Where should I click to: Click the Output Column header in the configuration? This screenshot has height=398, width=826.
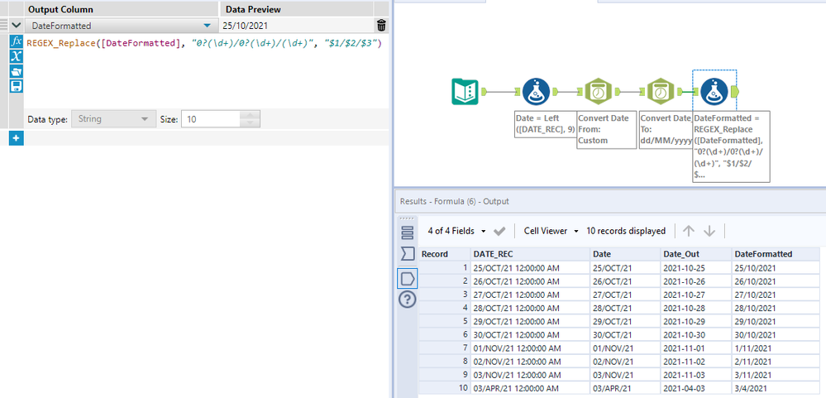(122, 9)
